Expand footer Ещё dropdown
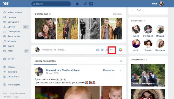174x99 pixels. [x=17, y=97]
